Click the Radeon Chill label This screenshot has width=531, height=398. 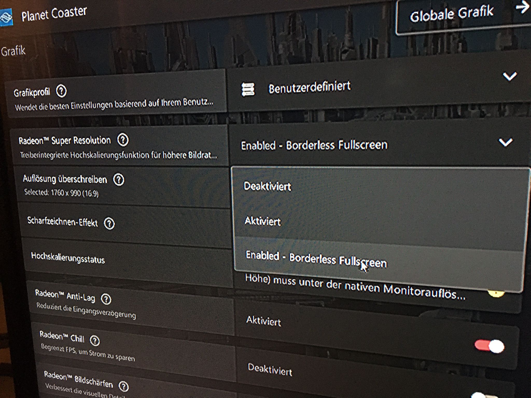(x=62, y=336)
